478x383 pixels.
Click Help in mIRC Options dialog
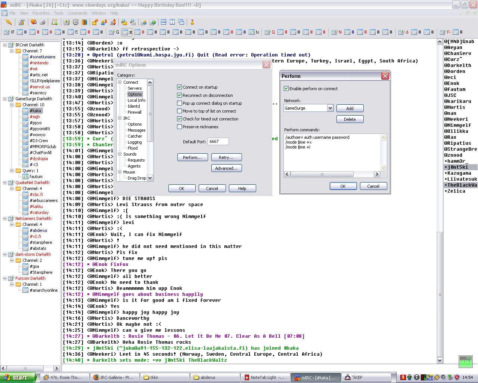(x=242, y=189)
